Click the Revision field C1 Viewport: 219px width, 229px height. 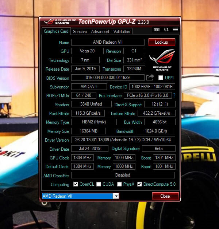click(134, 51)
